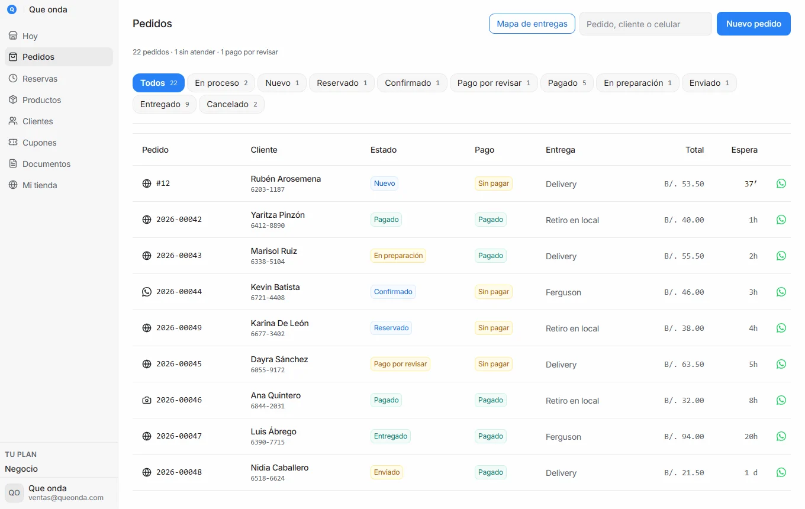The image size is (805, 509).
Task: Open WhatsApp chat for Karina De León
Action: tap(781, 328)
